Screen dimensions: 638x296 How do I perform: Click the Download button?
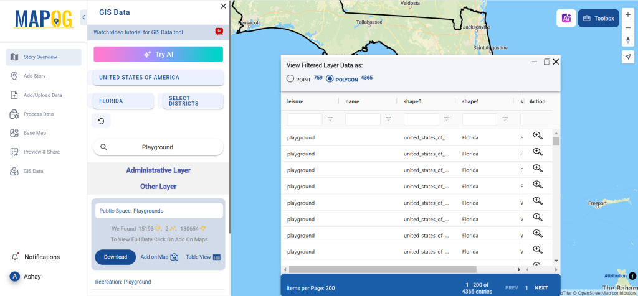tap(115, 257)
